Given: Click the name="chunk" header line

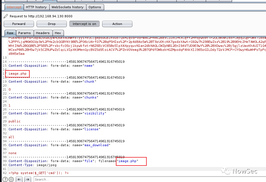Looking at the screenshot, I should click(x=53, y=81).
